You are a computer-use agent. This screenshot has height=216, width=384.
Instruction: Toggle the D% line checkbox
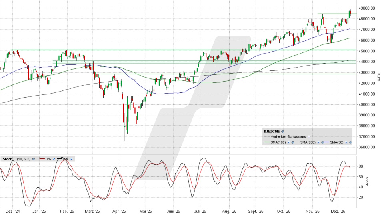pyautogui.click(x=54, y=159)
